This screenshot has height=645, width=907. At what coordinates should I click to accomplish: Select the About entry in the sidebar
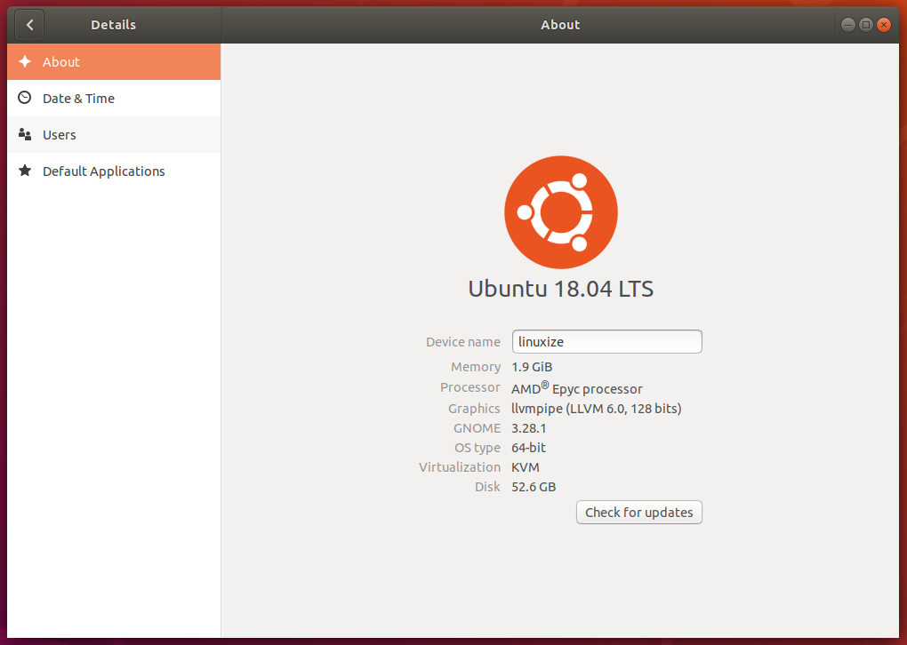point(60,62)
